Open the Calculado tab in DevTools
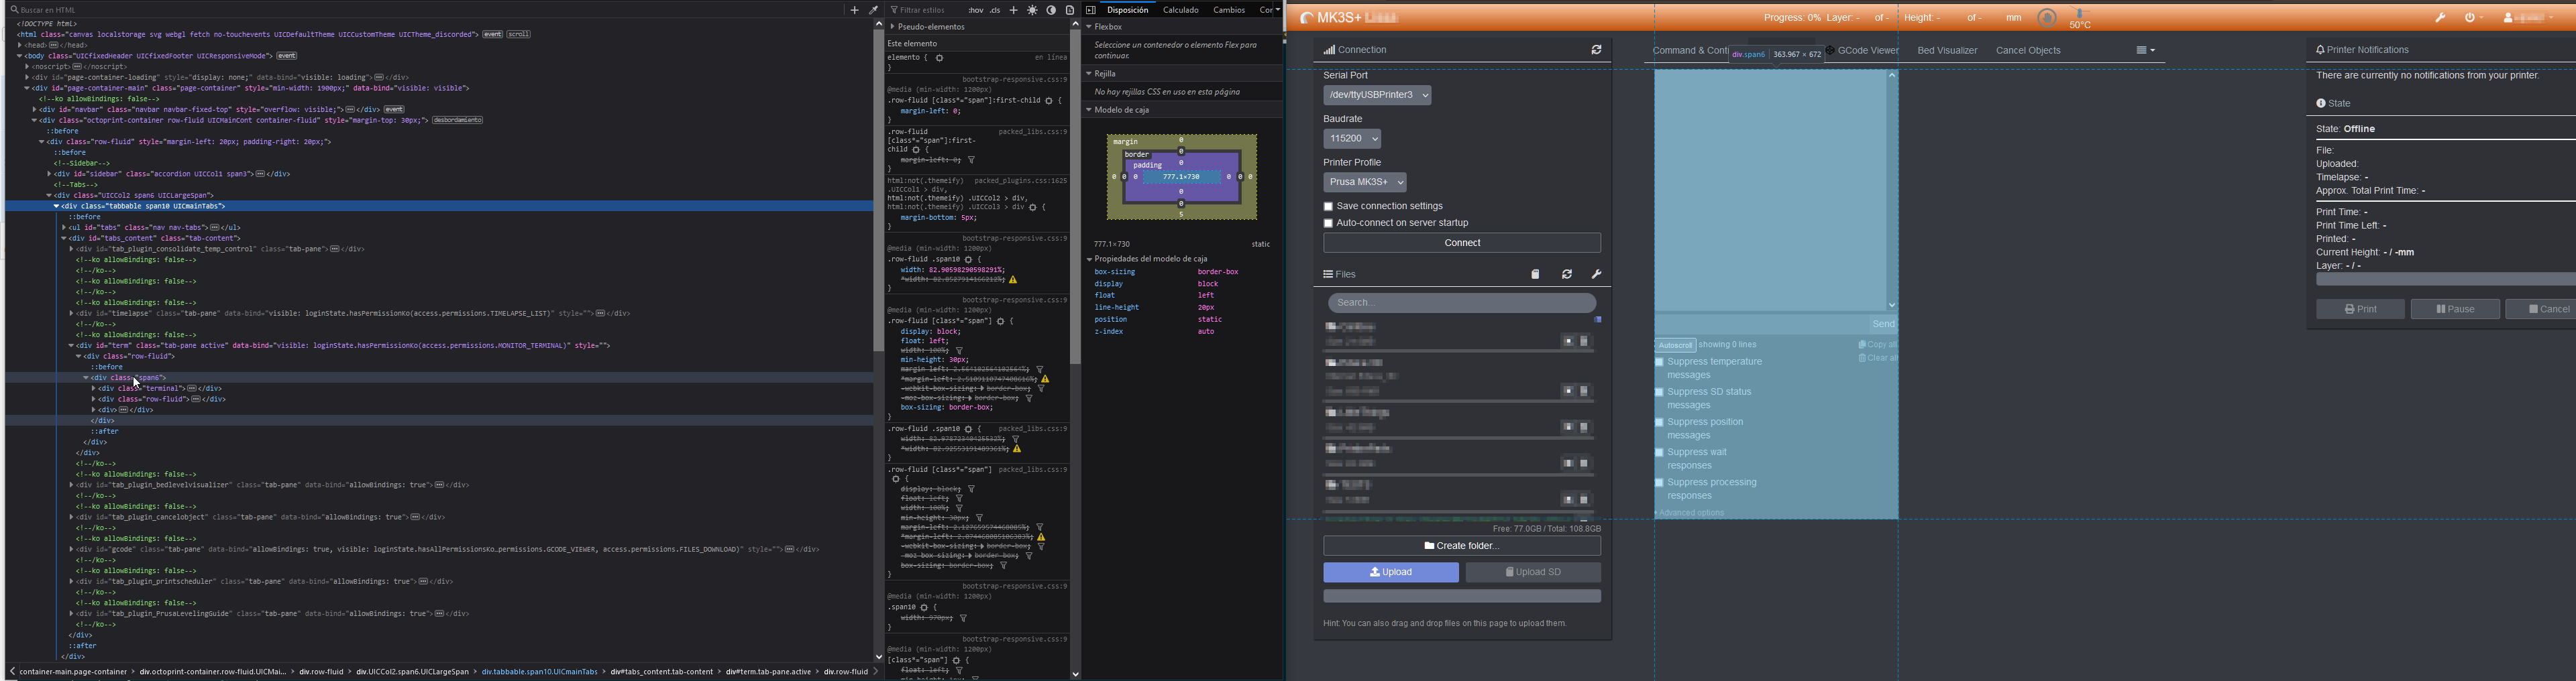Screen dimensions: 2576x681 (1181, 10)
